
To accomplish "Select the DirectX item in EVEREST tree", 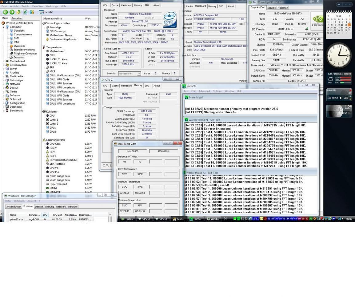I will coord(12,88).
